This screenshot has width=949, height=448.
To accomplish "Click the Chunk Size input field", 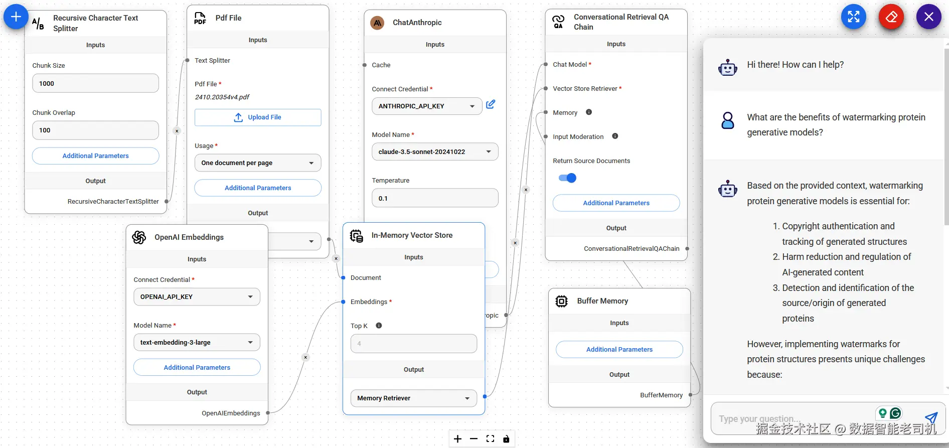I will pyautogui.click(x=95, y=84).
